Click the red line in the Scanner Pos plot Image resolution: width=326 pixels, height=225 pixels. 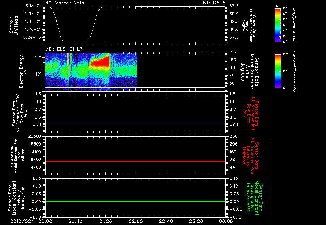(x=135, y=161)
